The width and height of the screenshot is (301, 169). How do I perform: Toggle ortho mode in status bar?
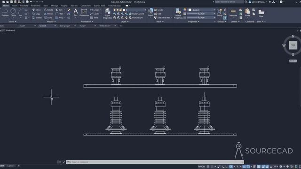(x=227, y=167)
